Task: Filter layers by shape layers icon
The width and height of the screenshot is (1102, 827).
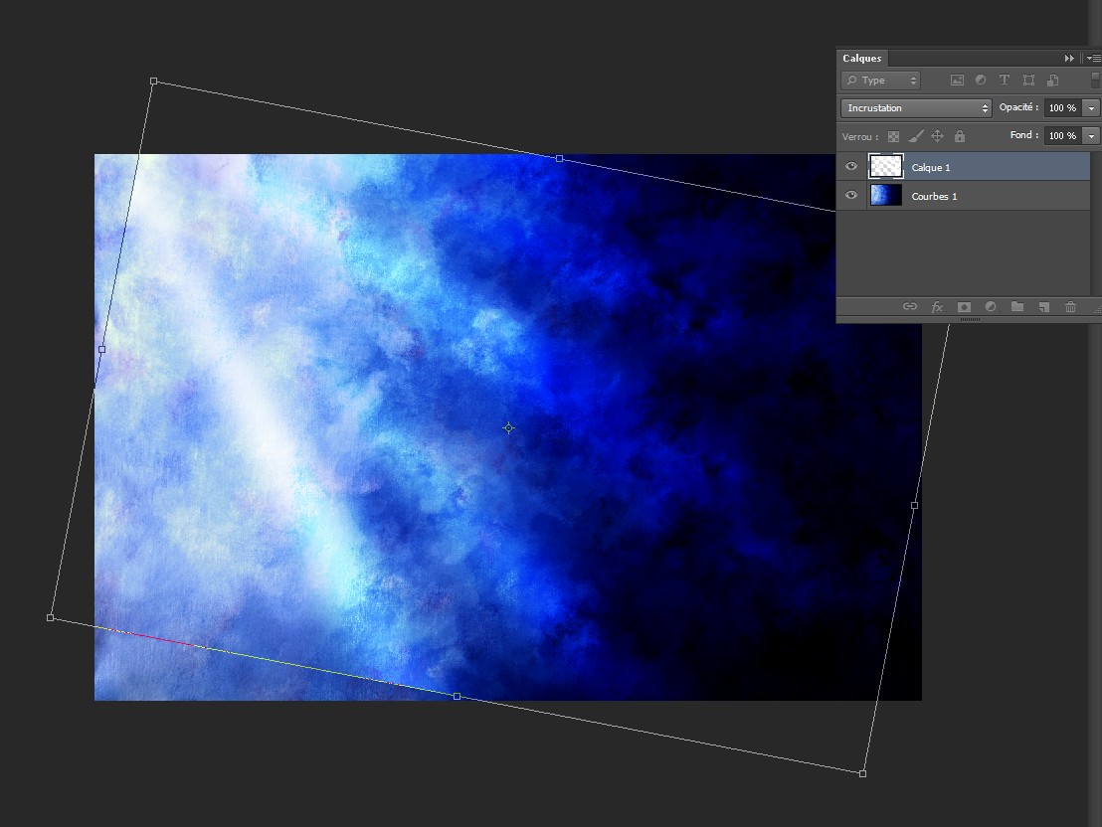Action: (x=1029, y=81)
